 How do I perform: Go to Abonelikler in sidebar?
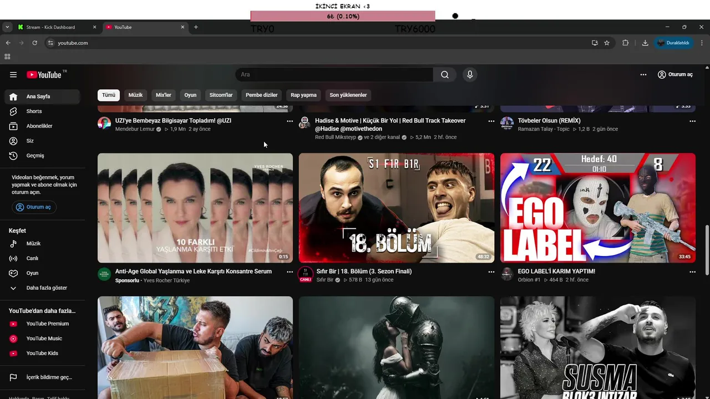[43, 126]
